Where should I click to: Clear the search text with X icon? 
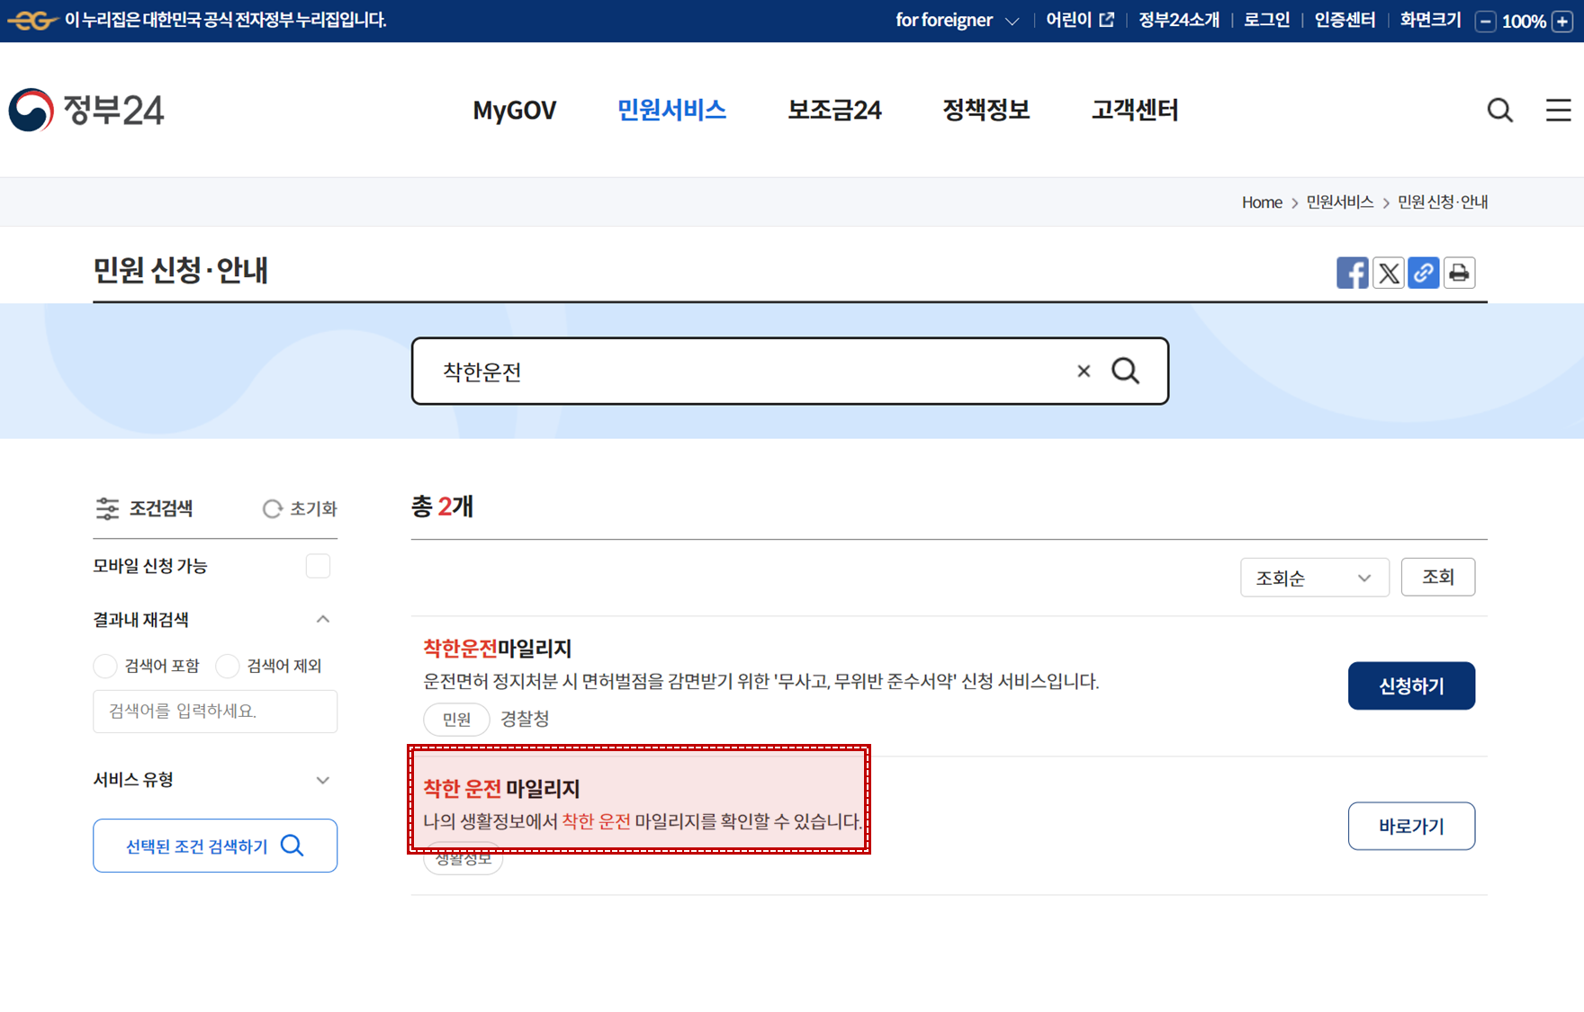point(1084,371)
